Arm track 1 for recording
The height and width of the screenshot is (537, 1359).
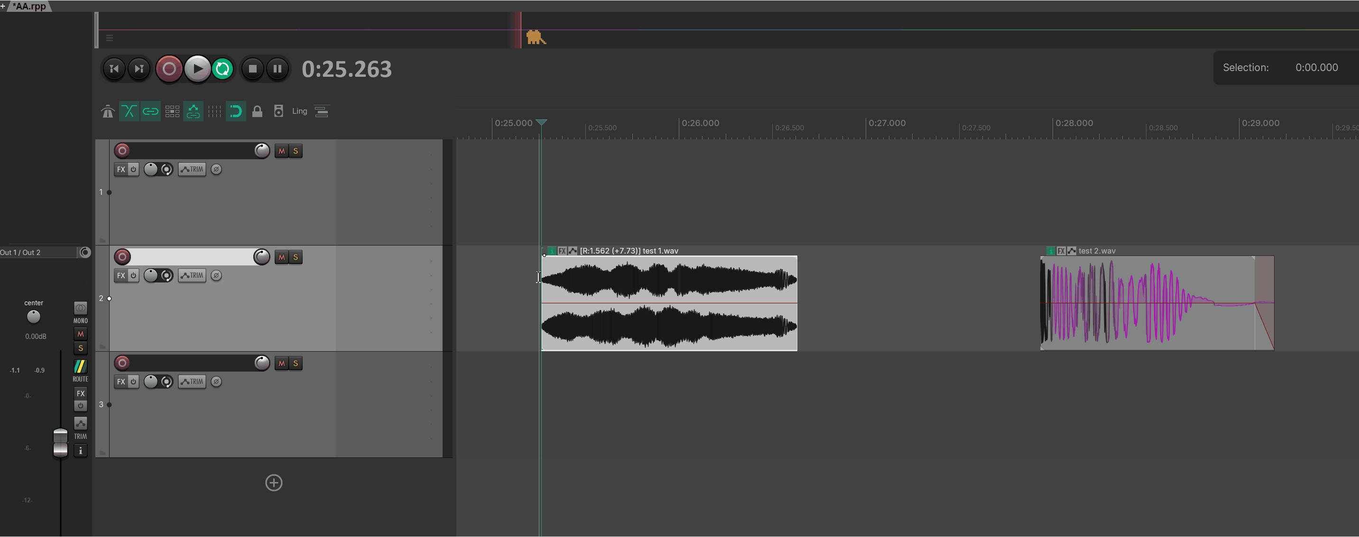[122, 151]
